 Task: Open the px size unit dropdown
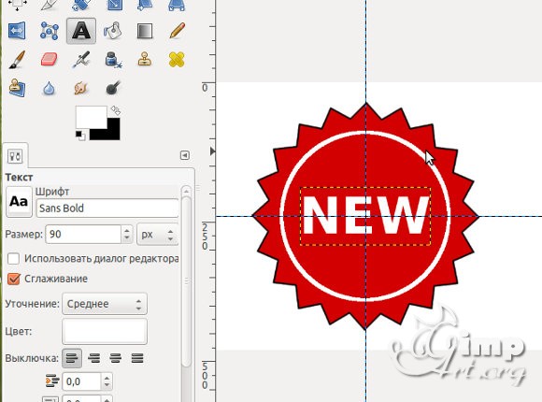coord(157,235)
